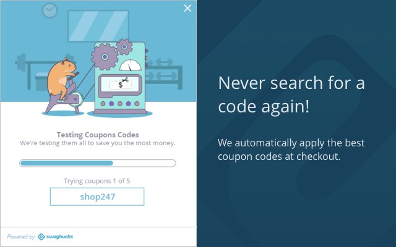The height and width of the screenshot is (247, 396).
Task: Click the coupon scissors dollar screen
Action: 120,84
